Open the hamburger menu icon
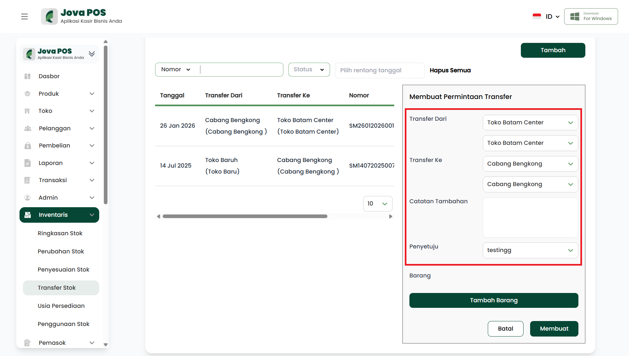The height and width of the screenshot is (356, 629). pos(24,16)
